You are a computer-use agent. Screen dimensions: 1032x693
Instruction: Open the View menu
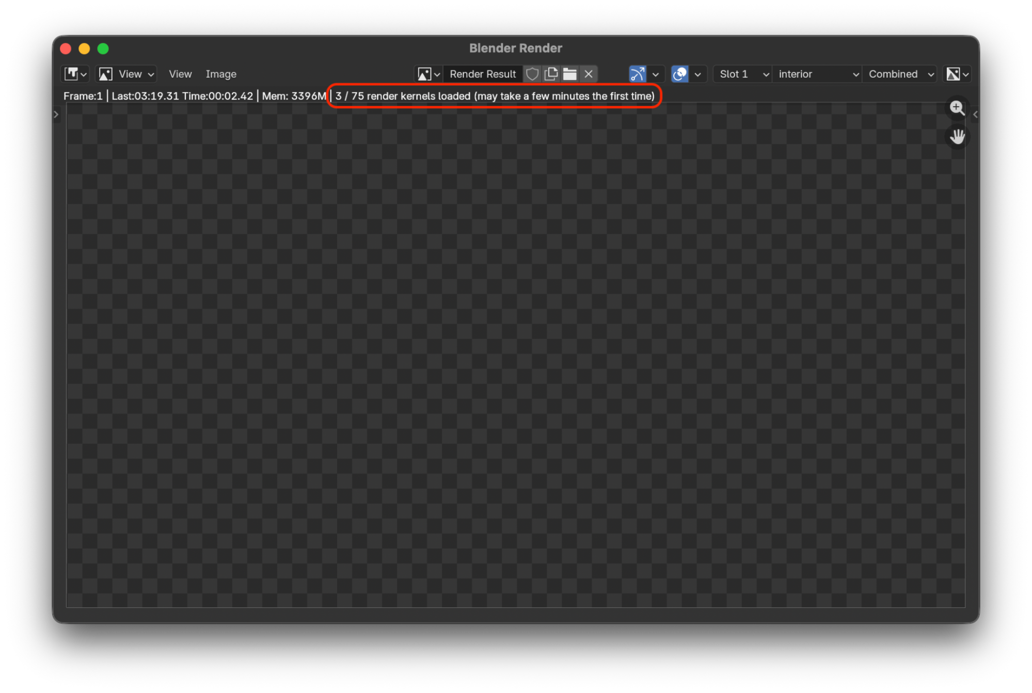(x=180, y=74)
